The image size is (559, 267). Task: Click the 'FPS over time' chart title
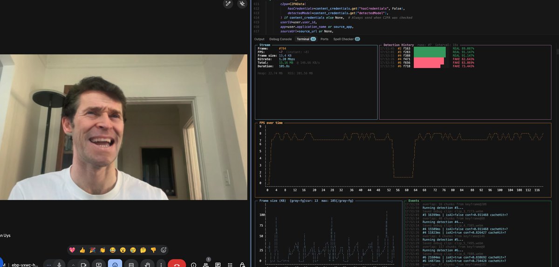pyautogui.click(x=270, y=123)
